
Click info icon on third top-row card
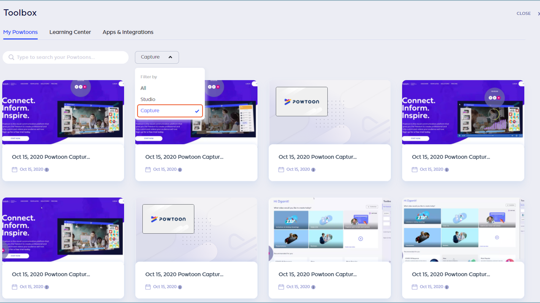coord(313,170)
